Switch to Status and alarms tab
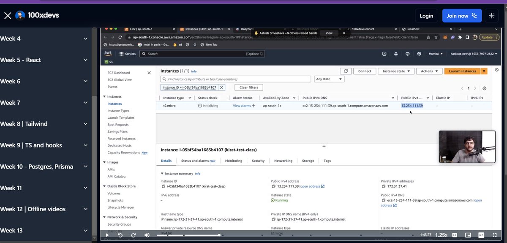 [198, 161]
